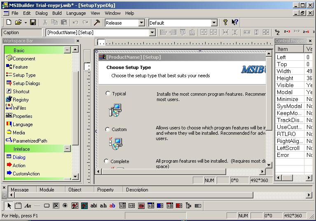The width and height of the screenshot is (316, 221).
Task: Open the ParametrizedPath item in Workspace Bar
Action: pyautogui.click(x=27, y=140)
